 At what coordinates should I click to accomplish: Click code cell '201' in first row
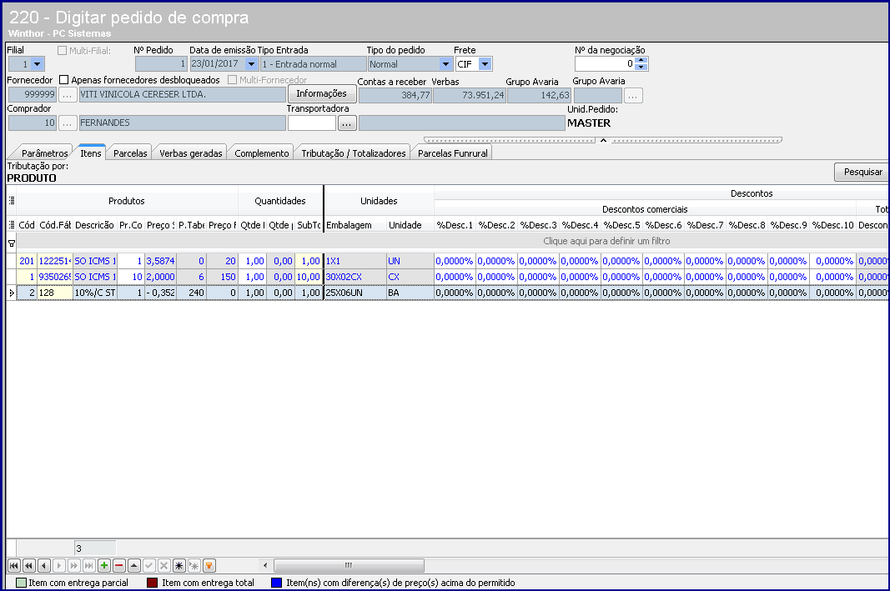[x=27, y=261]
